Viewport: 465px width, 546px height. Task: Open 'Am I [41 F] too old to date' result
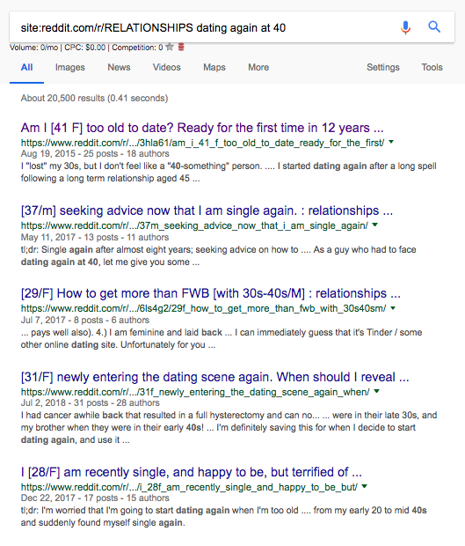(202, 128)
